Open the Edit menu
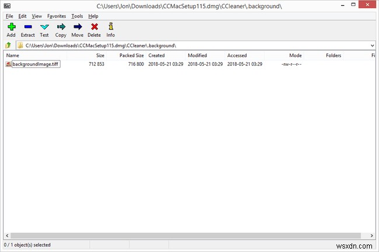379x252 pixels. pyautogui.click(x=22, y=16)
